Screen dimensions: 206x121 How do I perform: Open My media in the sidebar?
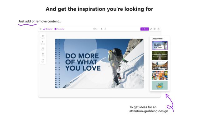43,43
